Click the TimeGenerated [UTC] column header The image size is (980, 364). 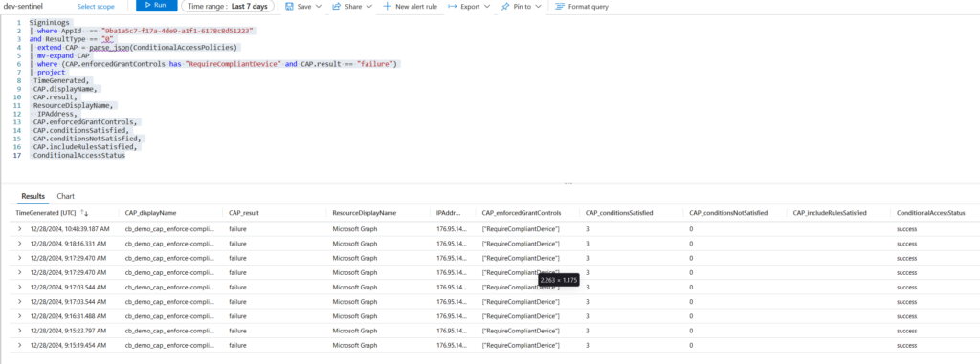click(46, 213)
